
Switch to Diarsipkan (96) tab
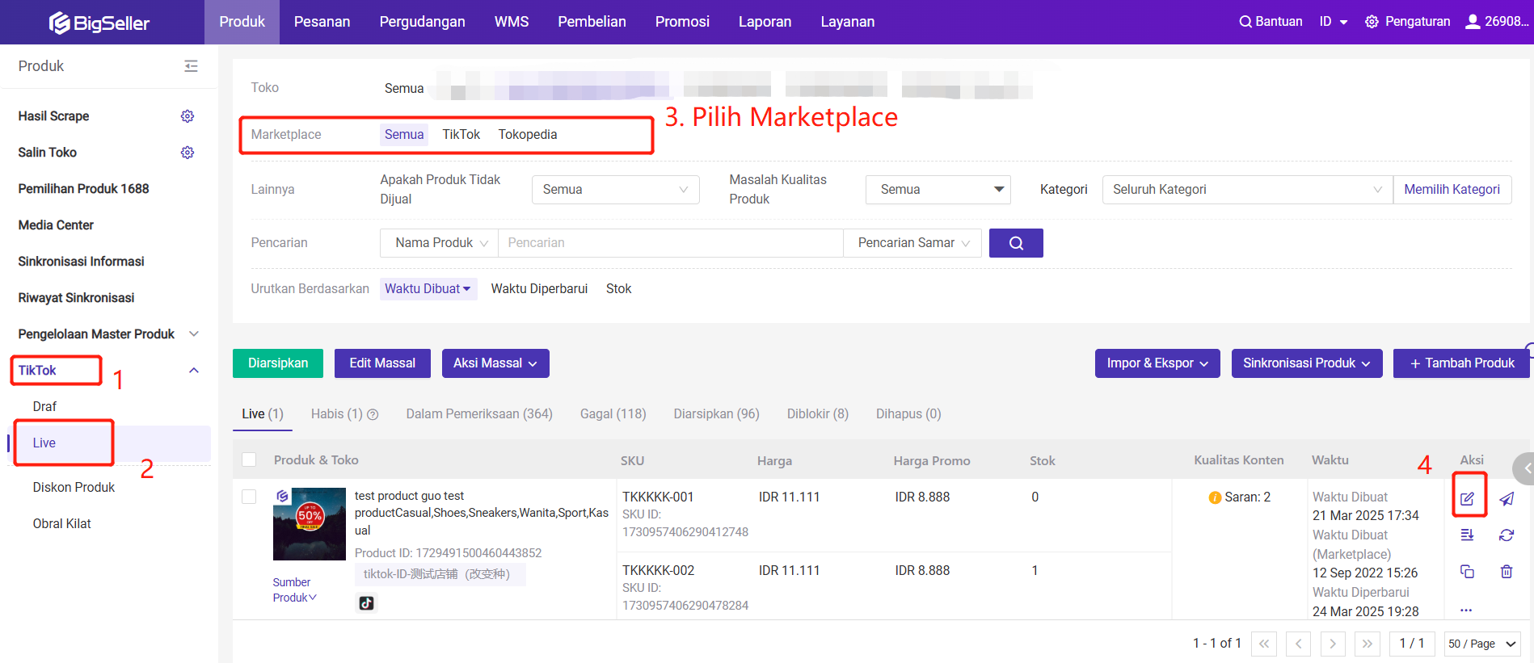pyautogui.click(x=717, y=414)
